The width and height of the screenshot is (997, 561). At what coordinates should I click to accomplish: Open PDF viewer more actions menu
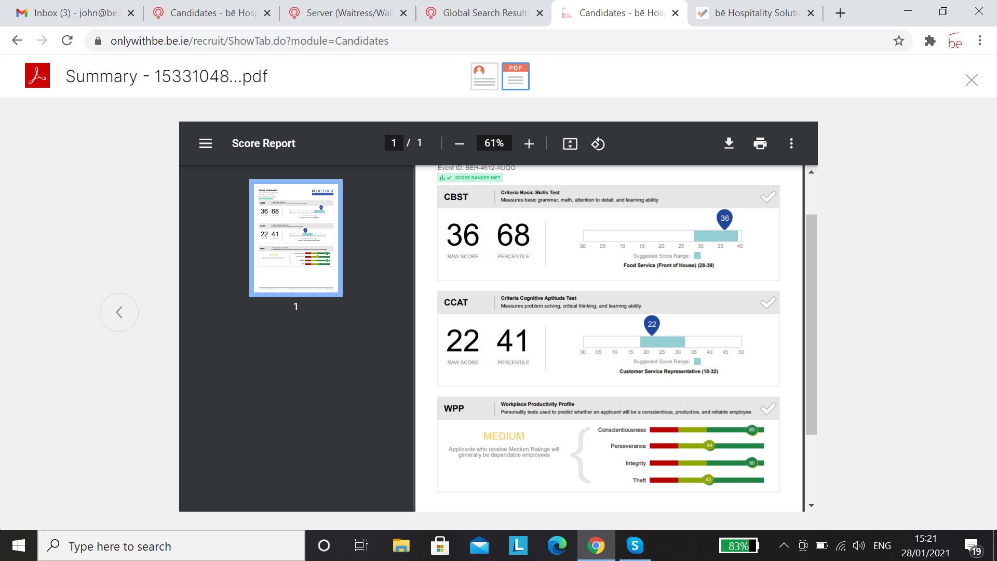tap(791, 143)
